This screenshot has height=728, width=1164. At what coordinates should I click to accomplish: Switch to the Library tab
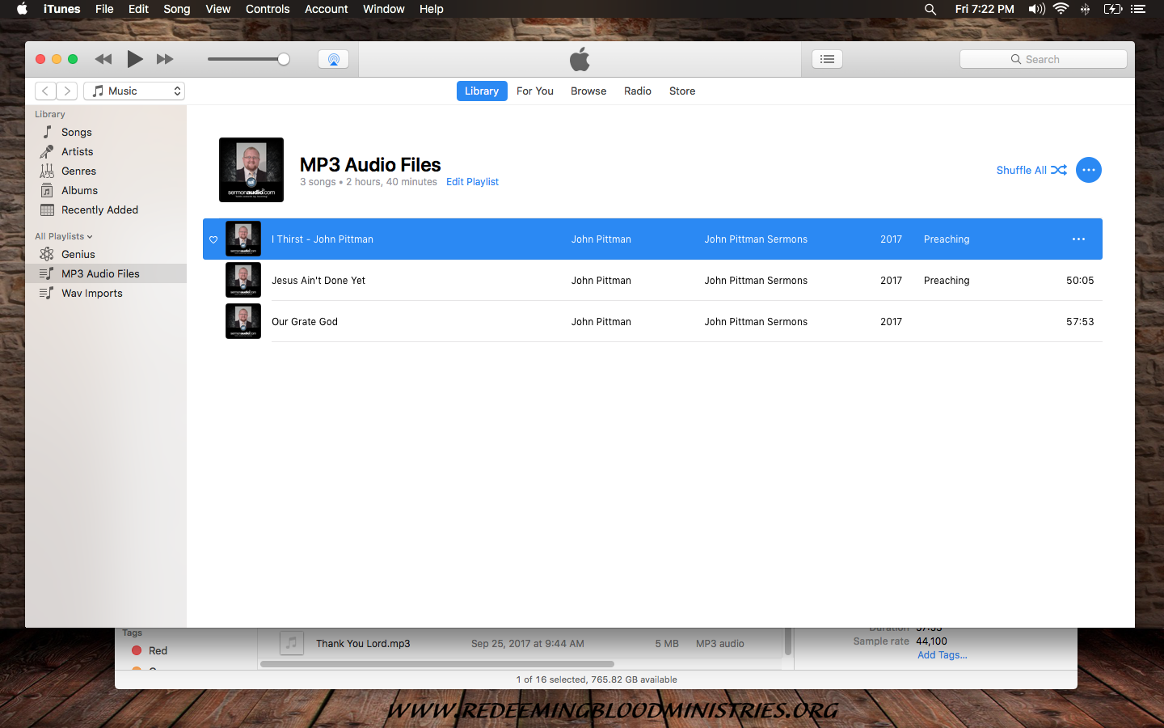coord(482,91)
